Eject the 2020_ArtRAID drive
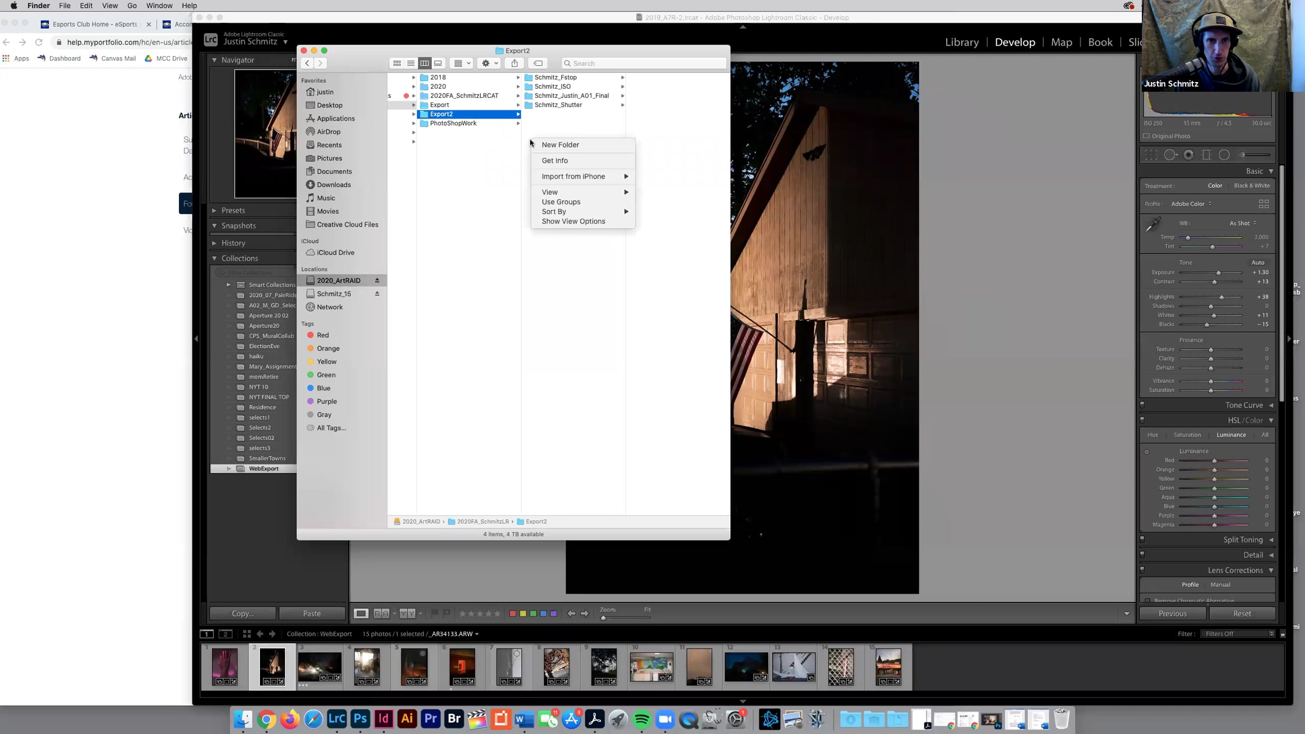The height and width of the screenshot is (734, 1305). [x=377, y=281]
